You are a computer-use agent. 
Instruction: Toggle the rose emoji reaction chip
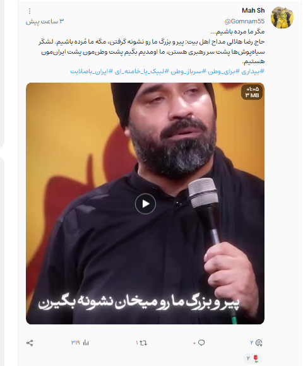(253, 358)
